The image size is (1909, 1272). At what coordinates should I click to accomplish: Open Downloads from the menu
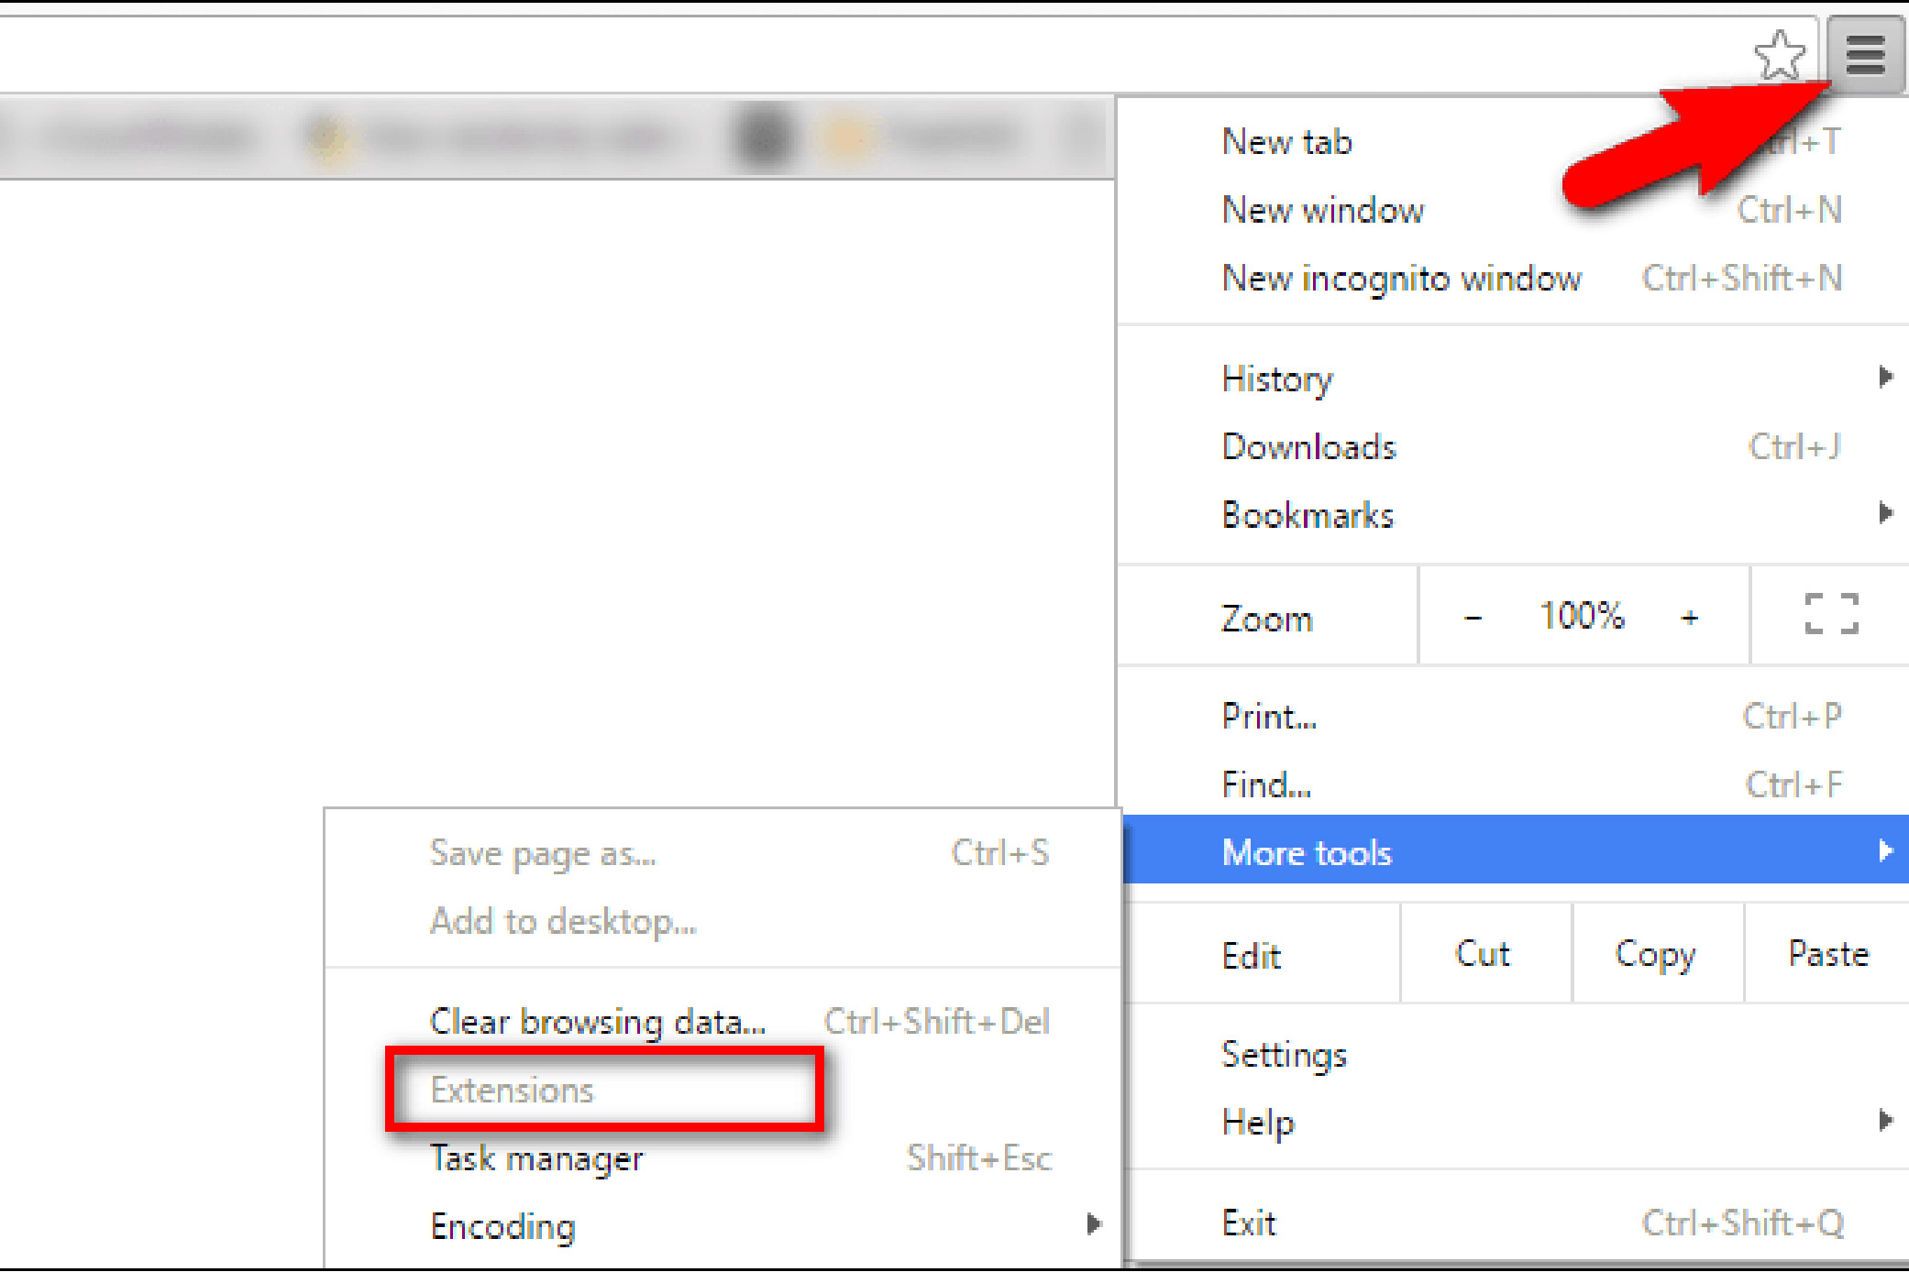1515,447
